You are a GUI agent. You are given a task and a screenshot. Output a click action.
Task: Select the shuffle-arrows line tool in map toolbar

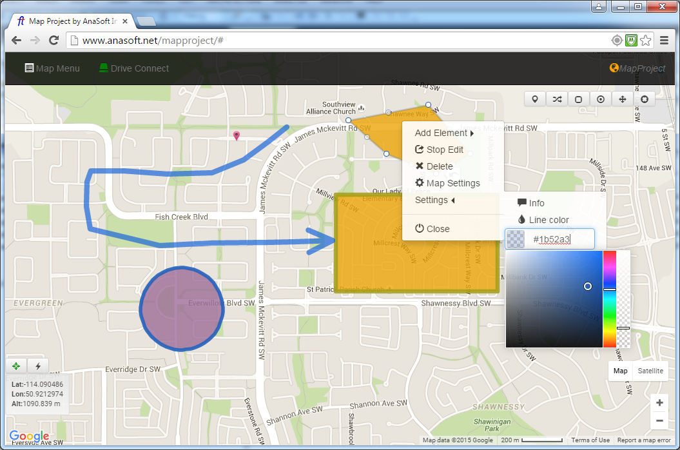point(557,99)
